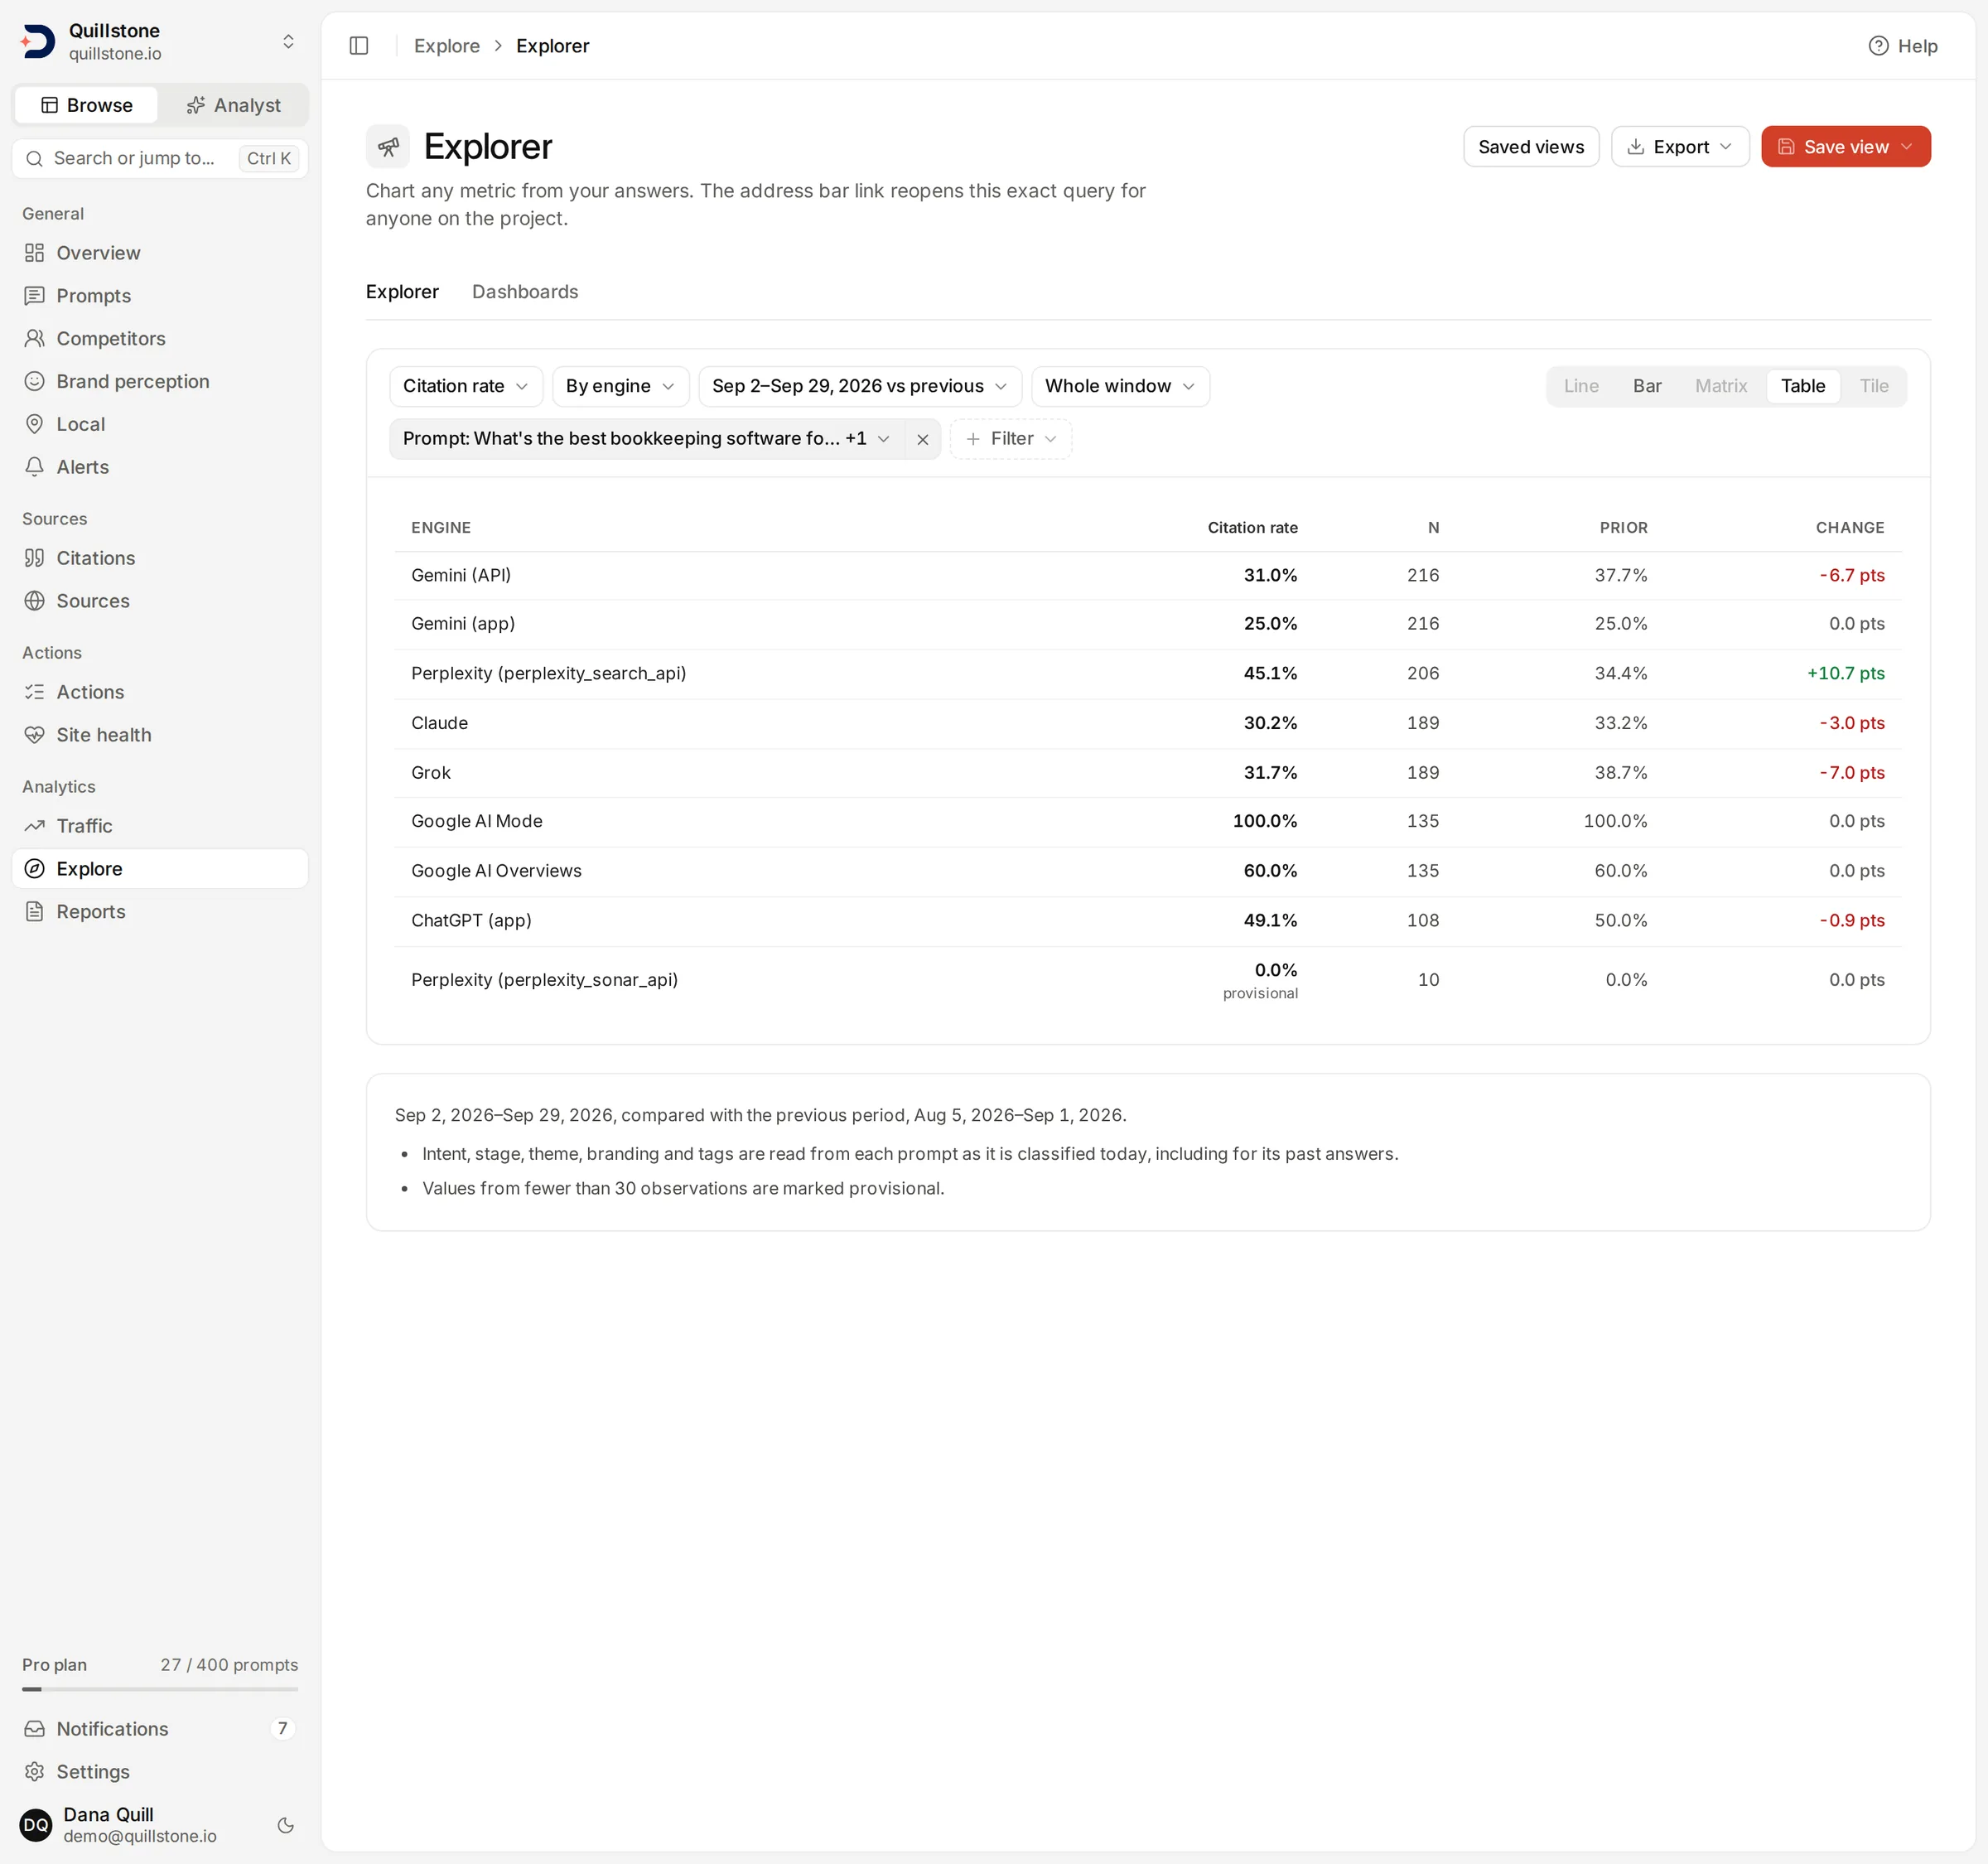Click the Alerts bell icon

[x=35, y=467]
